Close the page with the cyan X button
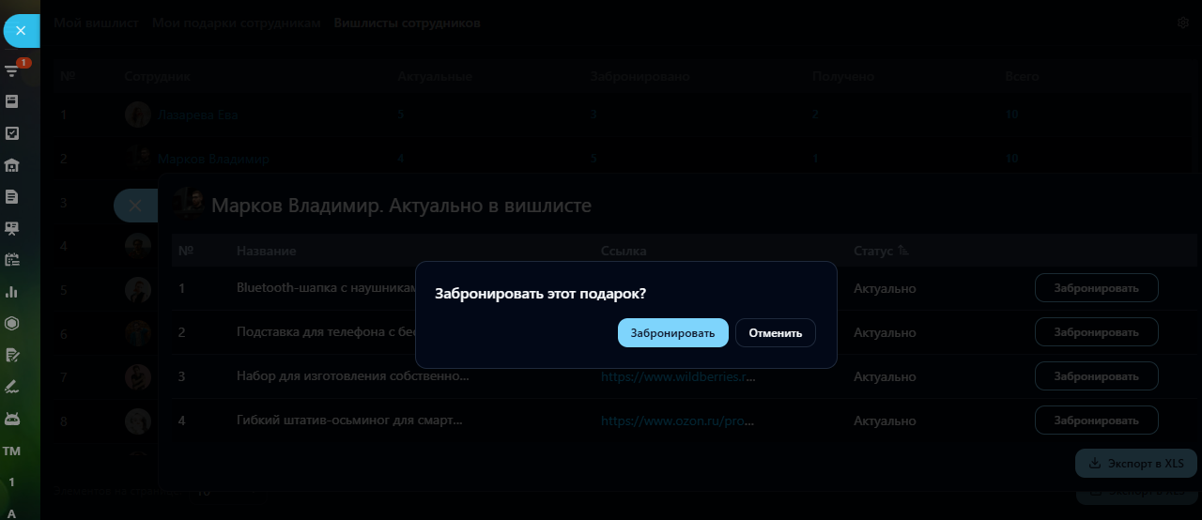Image resolution: width=1202 pixels, height=520 pixels. pyautogui.click(x=21, y=31)
